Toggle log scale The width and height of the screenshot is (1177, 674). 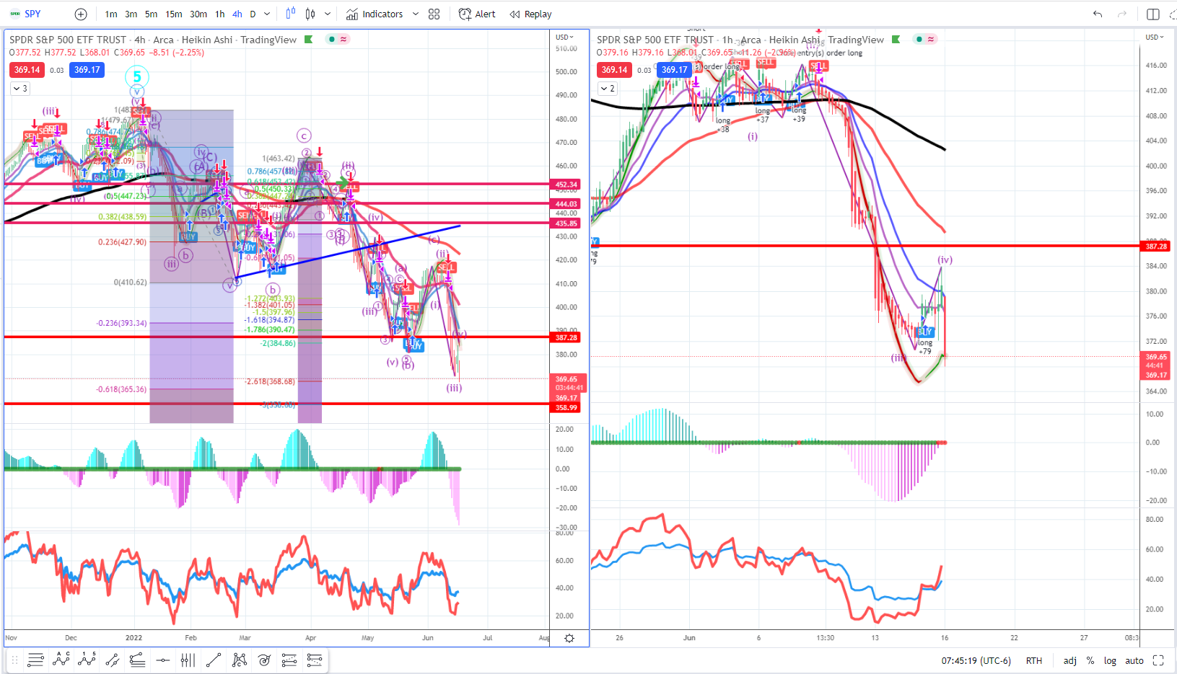click(1110, 660)
